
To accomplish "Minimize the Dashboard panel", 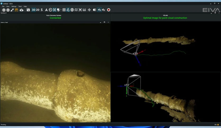I will point(211,13).
